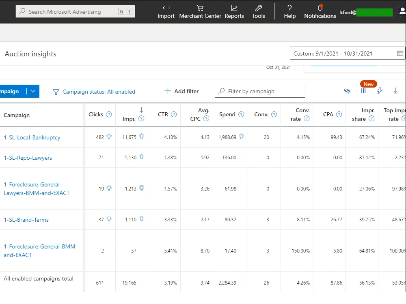The width and height of the screenshot is (406, 304).
Task: Open the Import menu
Action: click(166, 12)
